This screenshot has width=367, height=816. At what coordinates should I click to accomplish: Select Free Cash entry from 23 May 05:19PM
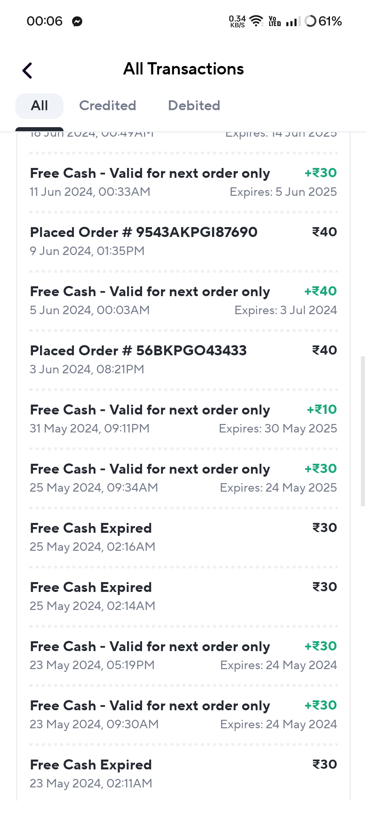pyautogui.click(x=183, y=655)
